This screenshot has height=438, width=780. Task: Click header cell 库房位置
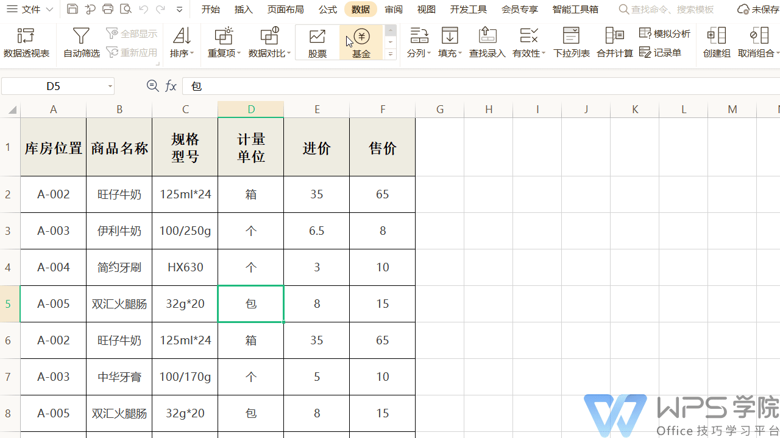coord(54,147)
